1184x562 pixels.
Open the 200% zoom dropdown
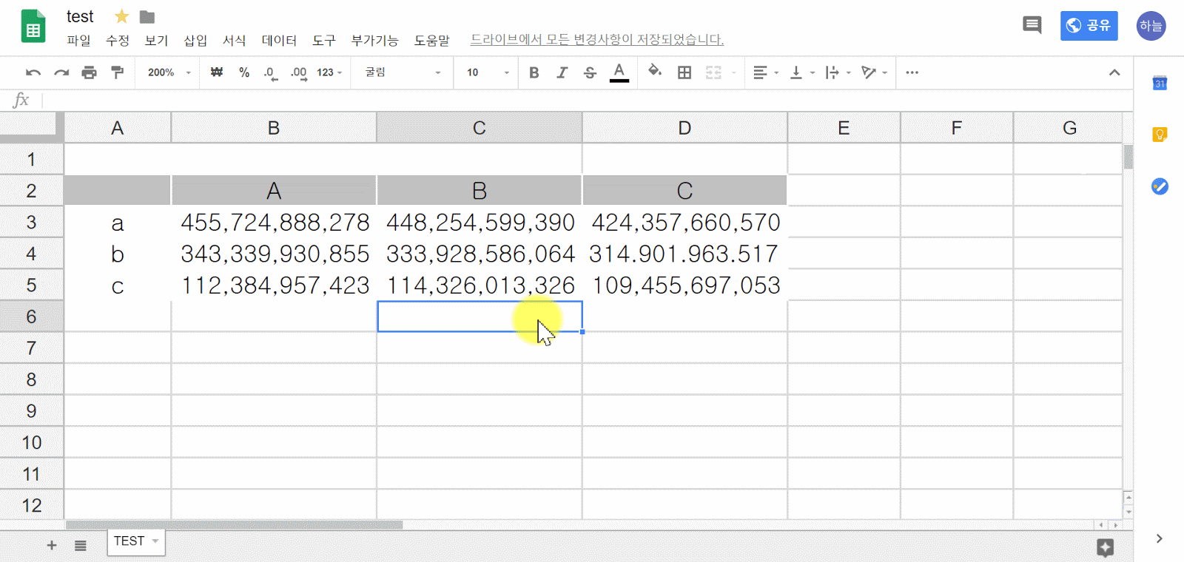[169, 72]
